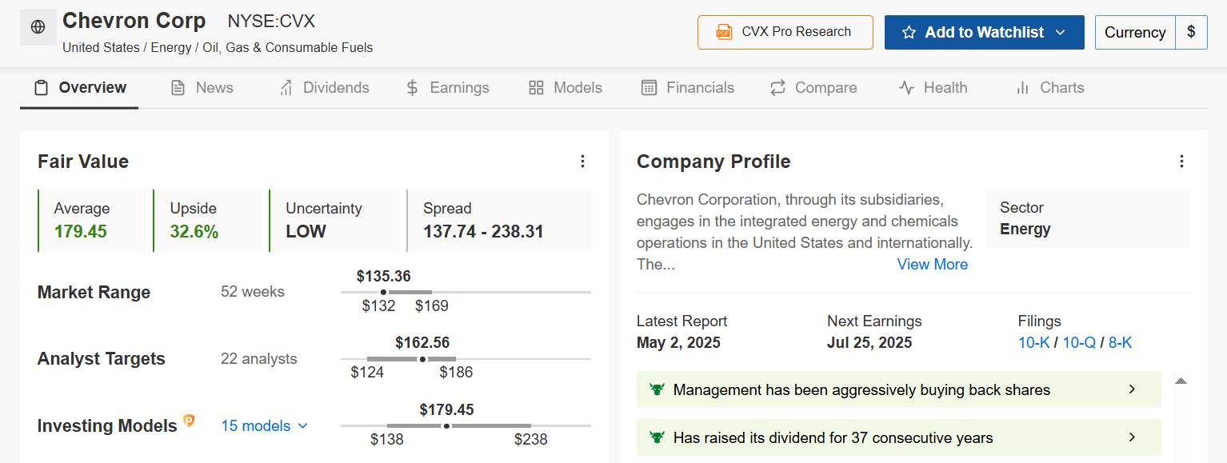Viewport: 1227px width, 463px height.
Task: Go to the Earnings tab
Action: (x=447, y=88)
